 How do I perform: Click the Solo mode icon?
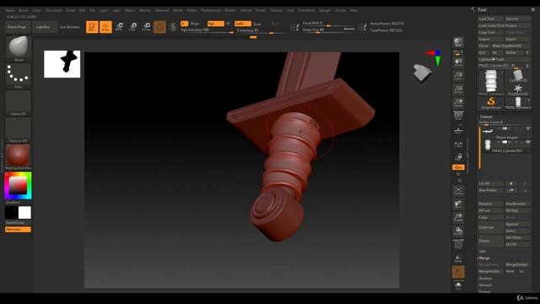point(458,285)
